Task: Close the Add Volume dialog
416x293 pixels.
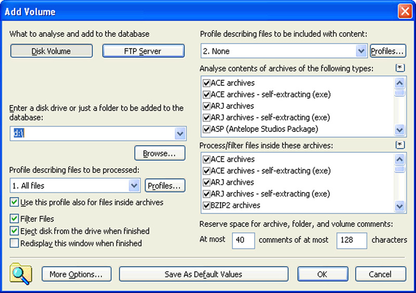Action: (405, 11)
